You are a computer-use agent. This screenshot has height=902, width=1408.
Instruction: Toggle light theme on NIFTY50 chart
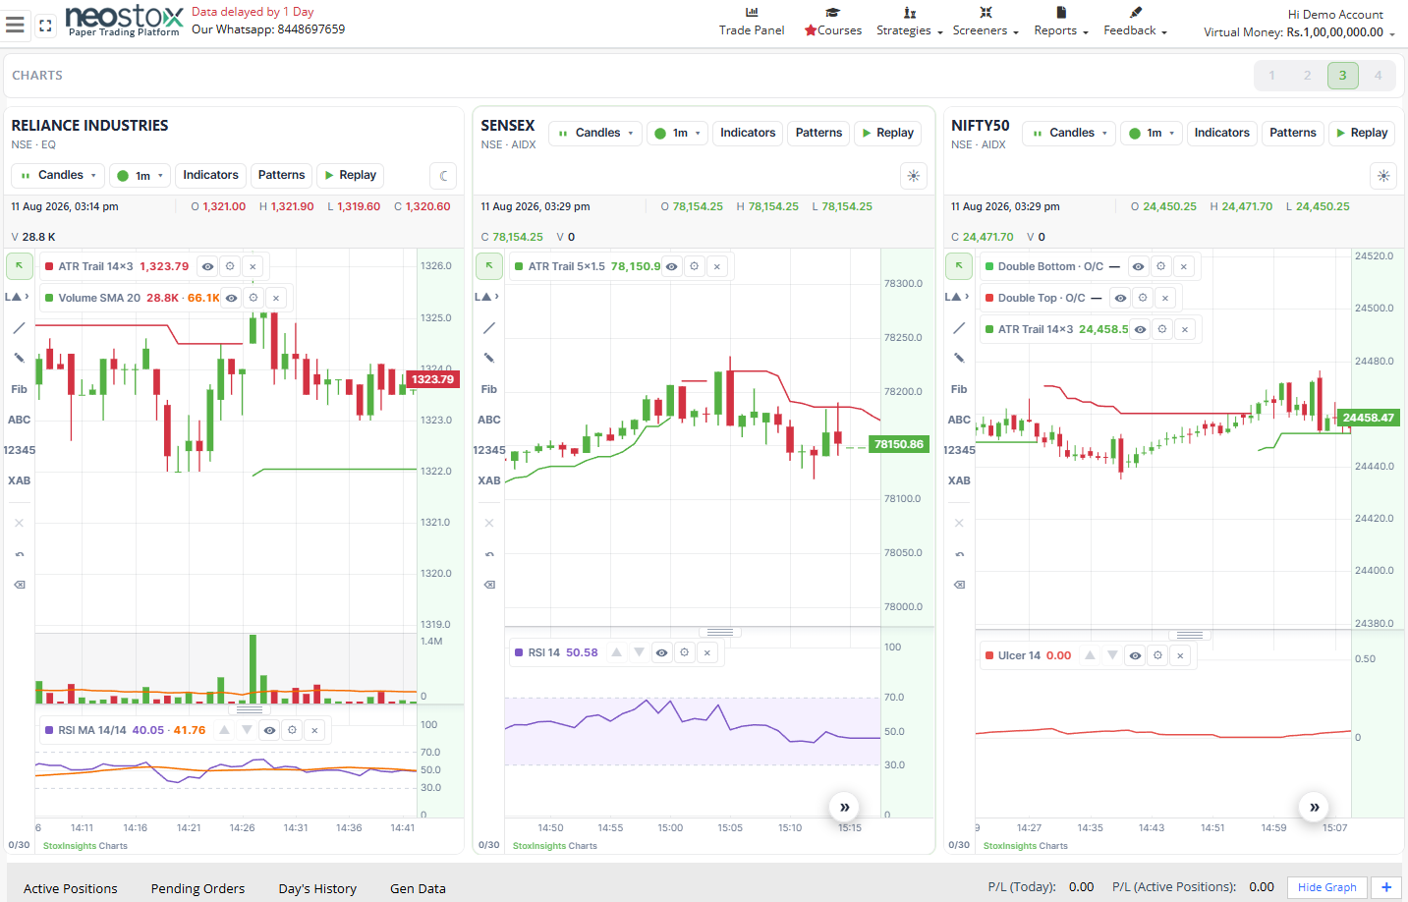(x=1383, y=176)
